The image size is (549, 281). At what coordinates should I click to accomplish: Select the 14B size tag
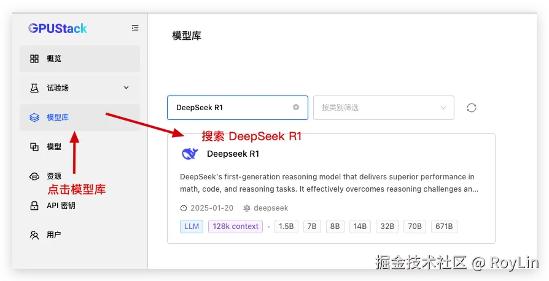(360, 226)
